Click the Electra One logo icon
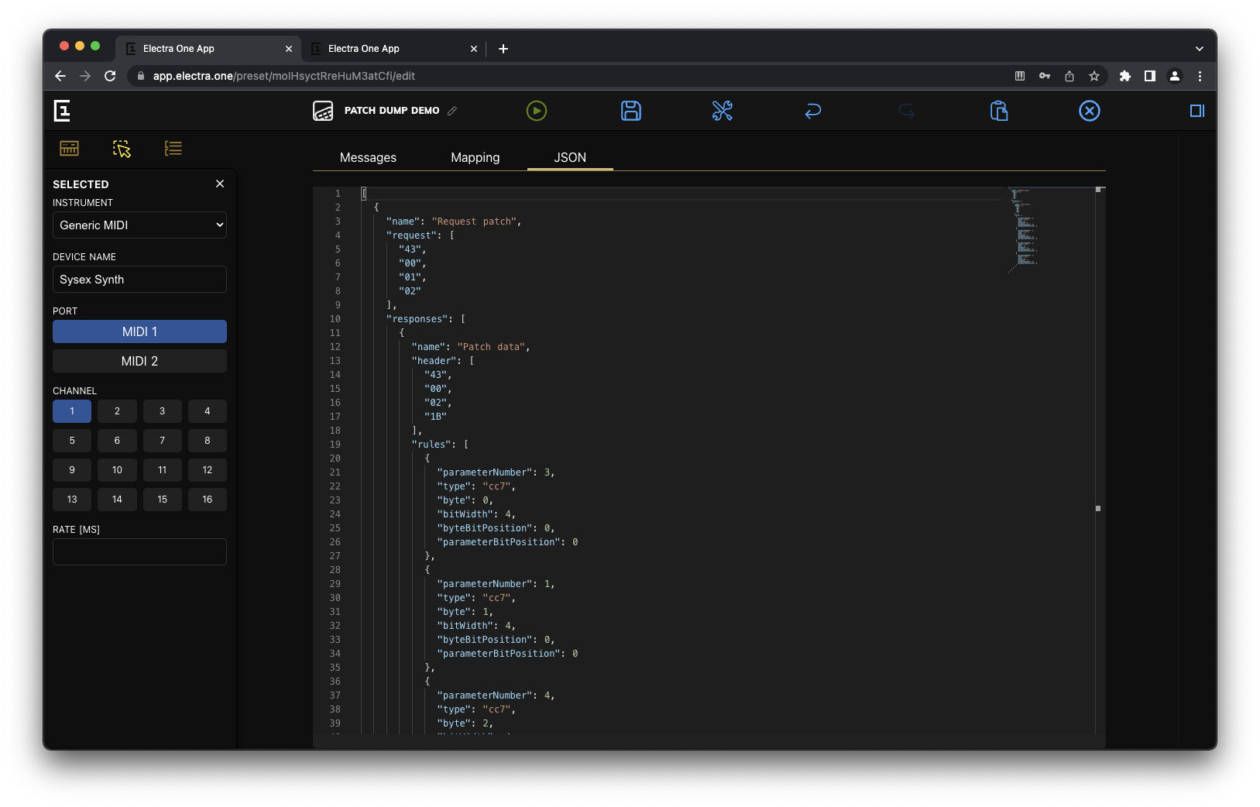Image resolution: width=1260 pixels, height=807 pixels. [x=62, y=111]
